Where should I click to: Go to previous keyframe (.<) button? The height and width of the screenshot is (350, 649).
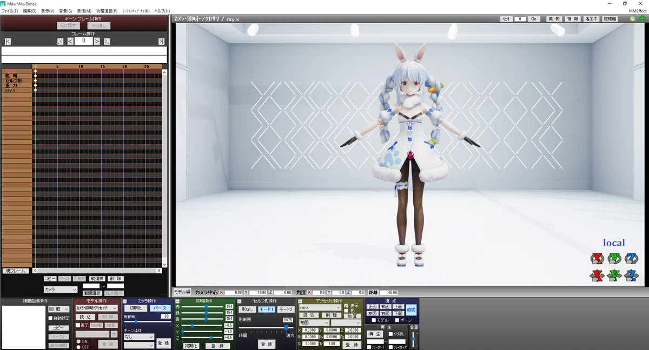coord(61,41)
